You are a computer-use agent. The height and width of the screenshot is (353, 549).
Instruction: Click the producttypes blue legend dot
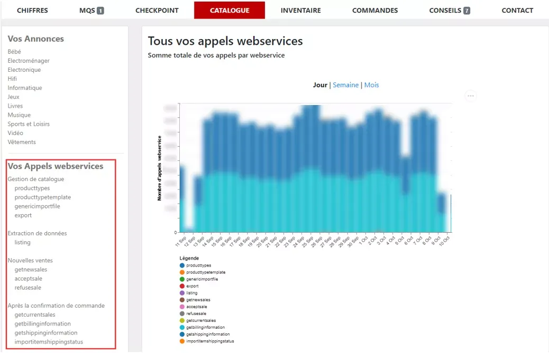tap(182, 265)
